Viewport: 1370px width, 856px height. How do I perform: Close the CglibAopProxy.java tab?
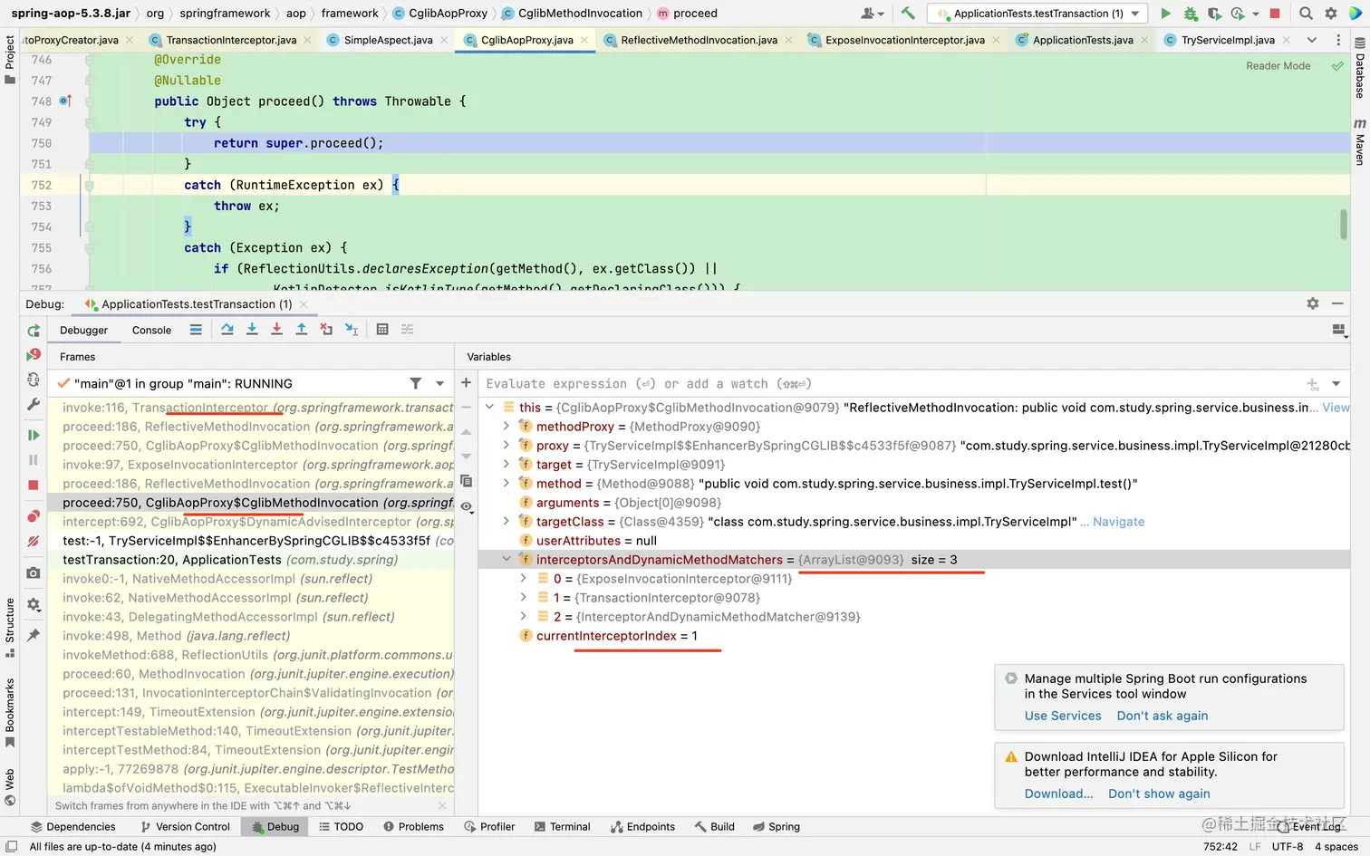click(x=584, y=40)
